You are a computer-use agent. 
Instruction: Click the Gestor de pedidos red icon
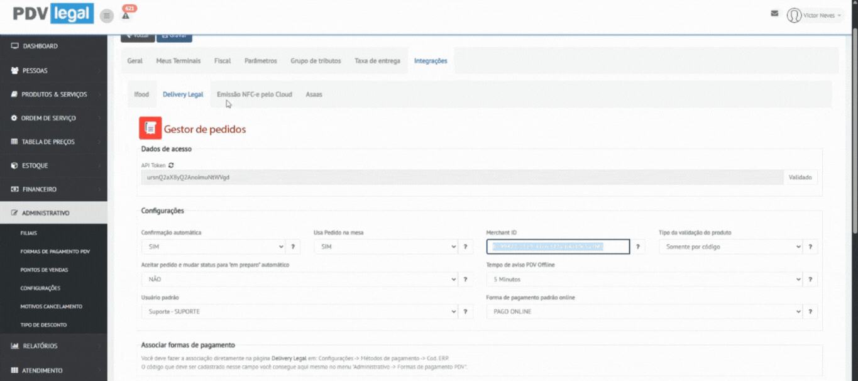pyautogui.click(x=150, y=128)
